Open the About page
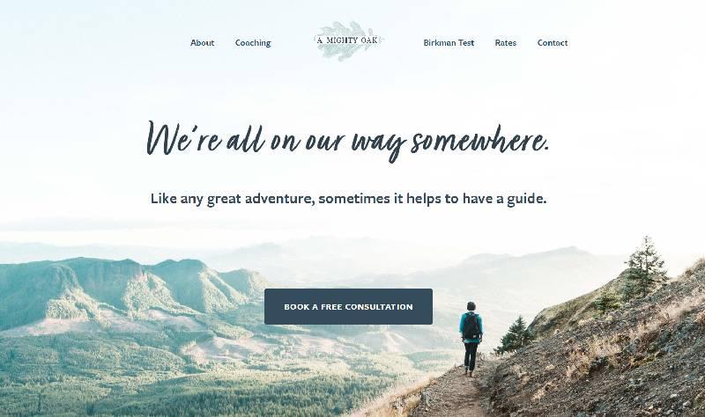The image size is (705, 417). [202, 42]
